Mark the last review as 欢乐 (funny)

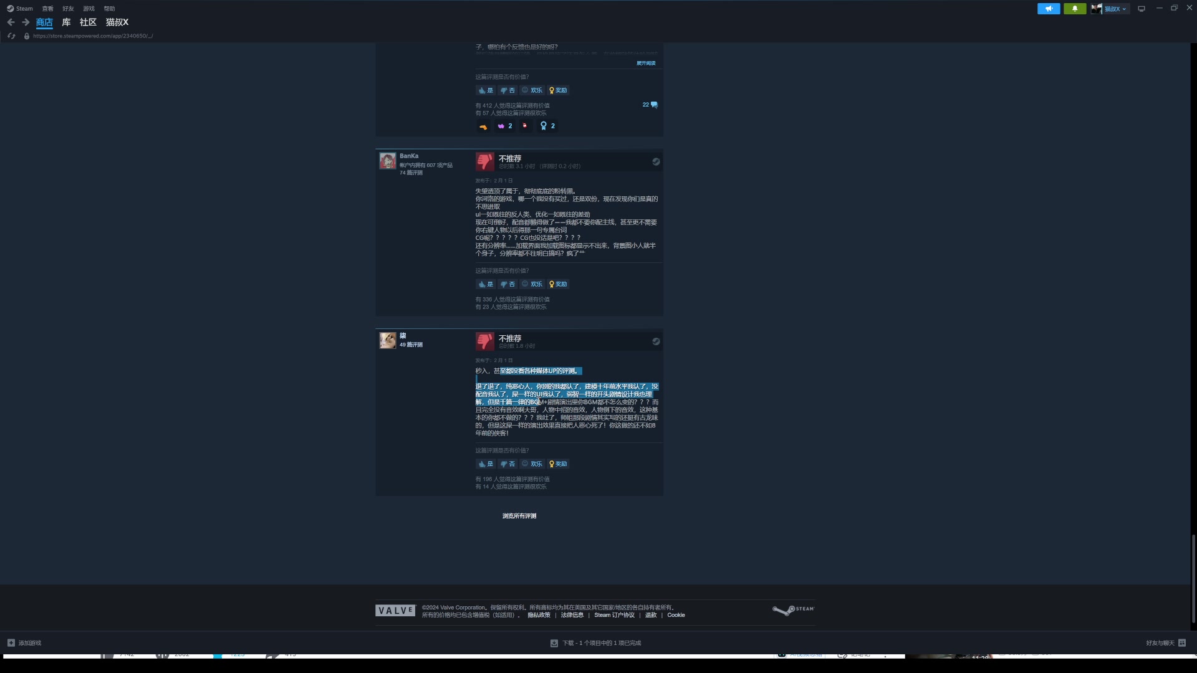(x=532, y=464)
